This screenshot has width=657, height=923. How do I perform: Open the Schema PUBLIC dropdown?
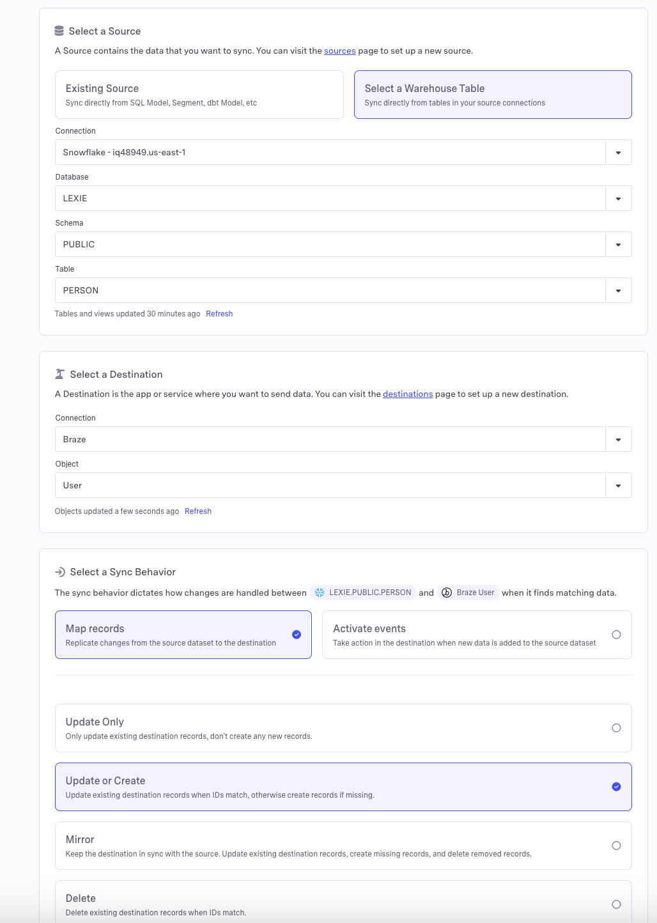click(x=618, y=245)
